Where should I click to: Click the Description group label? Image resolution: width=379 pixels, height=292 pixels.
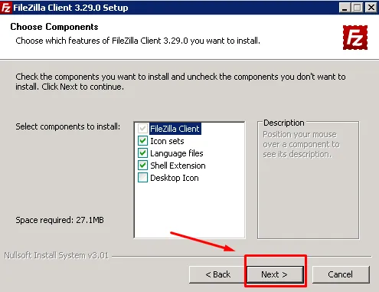[x=284, y=123]
